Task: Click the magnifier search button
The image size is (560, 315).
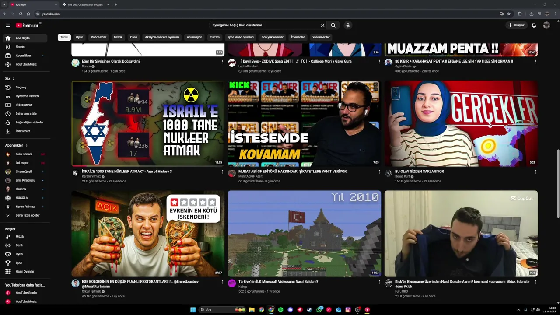Action: click(x=333, y=25)
